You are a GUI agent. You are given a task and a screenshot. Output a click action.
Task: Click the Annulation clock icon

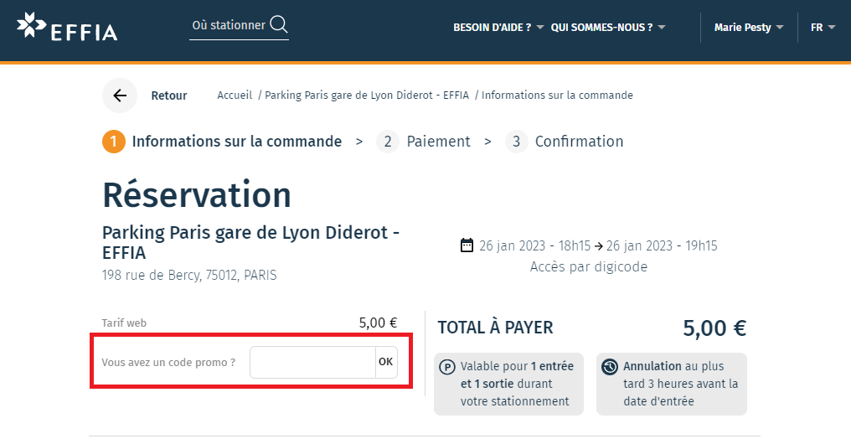tap(610, 367)
